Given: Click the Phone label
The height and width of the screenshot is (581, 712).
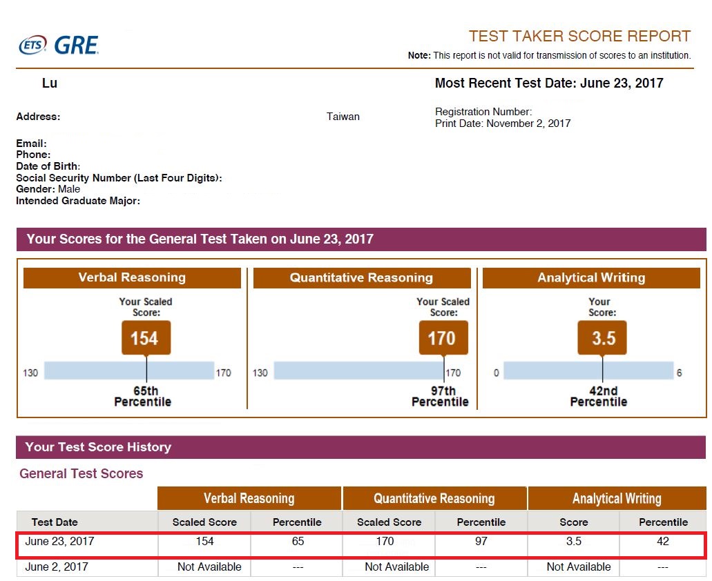Looking at the screenshot, I should pyautogui.click(x=33, y=155).
